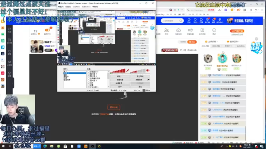Click the OBS icon in the taskbar
This screenshot has width=266, height=149.
click(92, 146)
